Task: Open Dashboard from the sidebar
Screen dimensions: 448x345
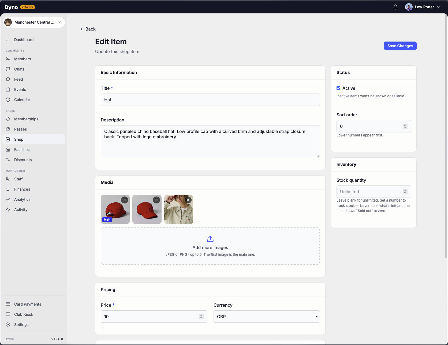Action: pyautogui.click(x=34, y=40)
